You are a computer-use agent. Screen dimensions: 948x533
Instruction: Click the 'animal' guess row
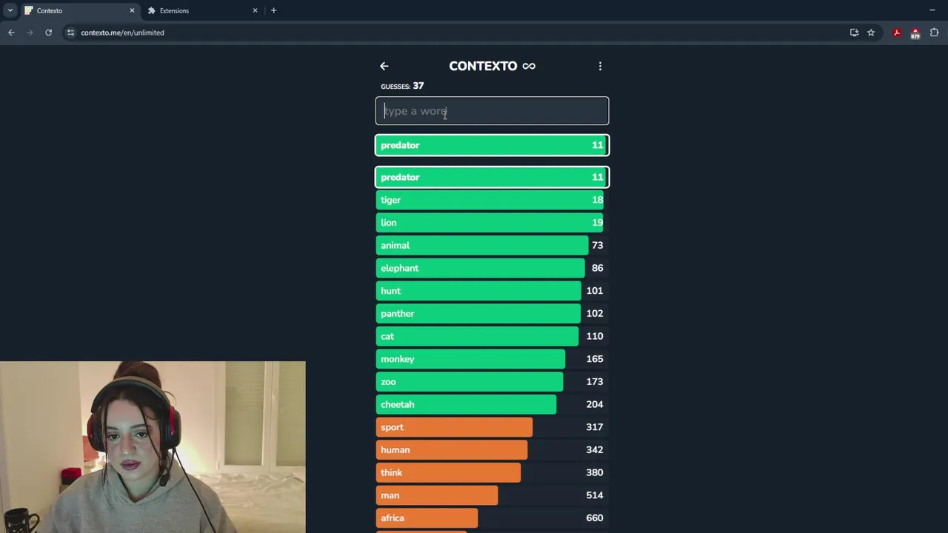coord(492,245)
